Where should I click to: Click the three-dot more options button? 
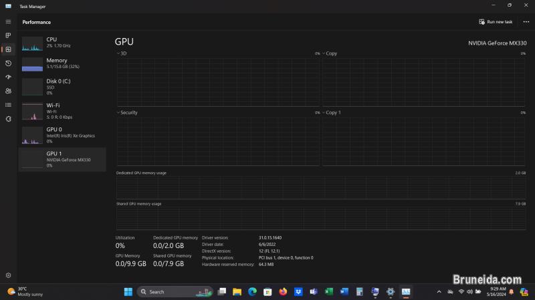pyautogui.click(x=526, y=22)
